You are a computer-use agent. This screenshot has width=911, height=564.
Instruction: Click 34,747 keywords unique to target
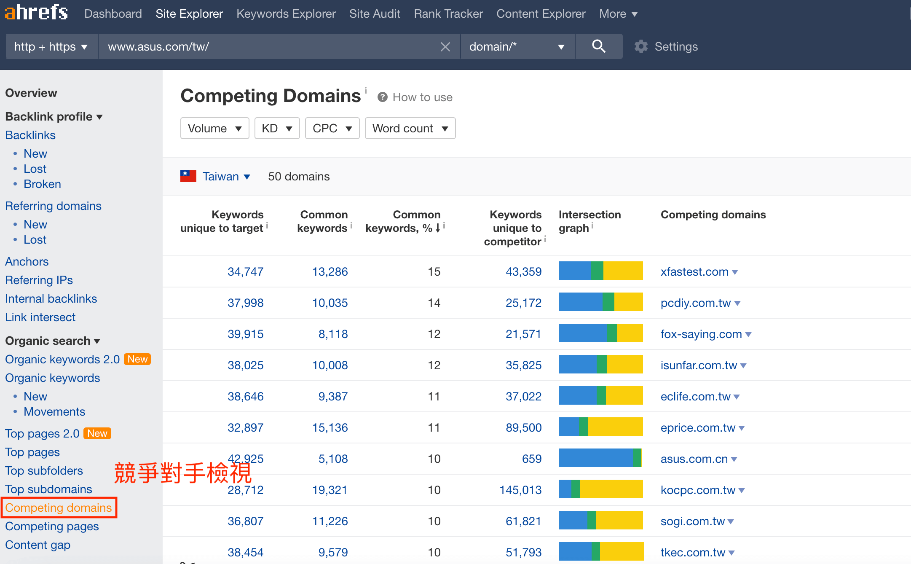click(x=246, y=271)
